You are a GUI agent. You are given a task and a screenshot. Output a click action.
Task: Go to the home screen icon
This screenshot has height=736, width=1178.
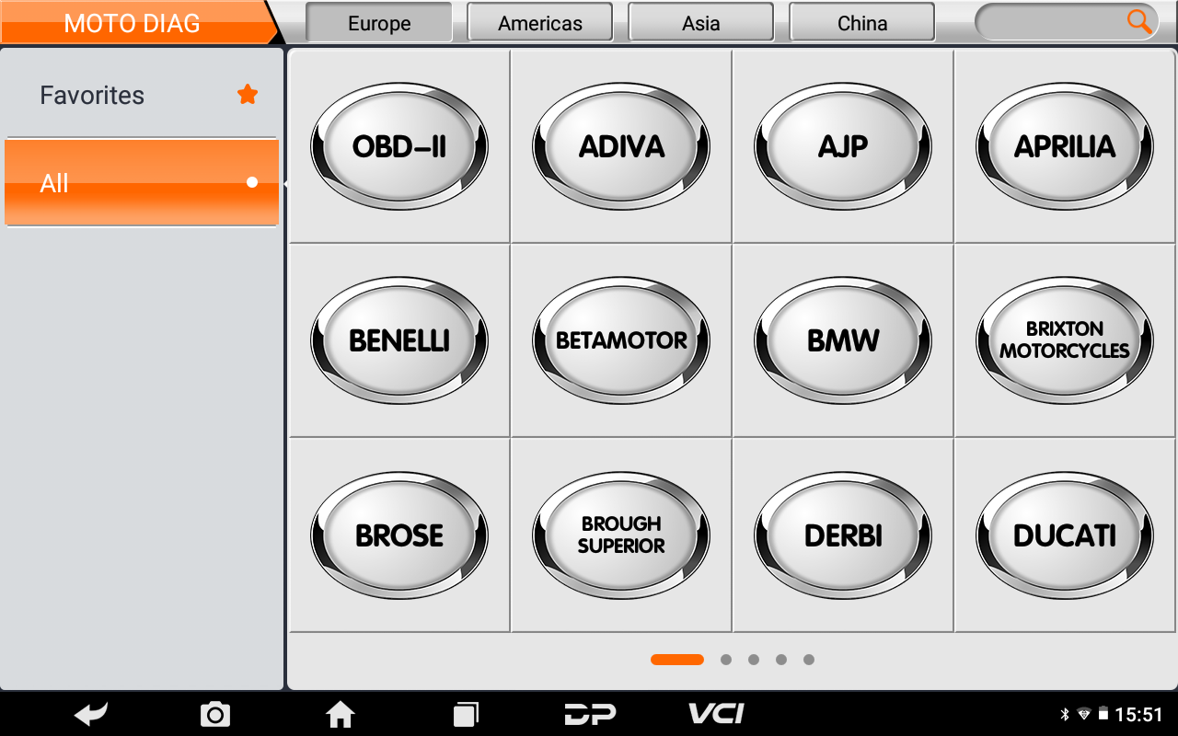click(341, 714)
